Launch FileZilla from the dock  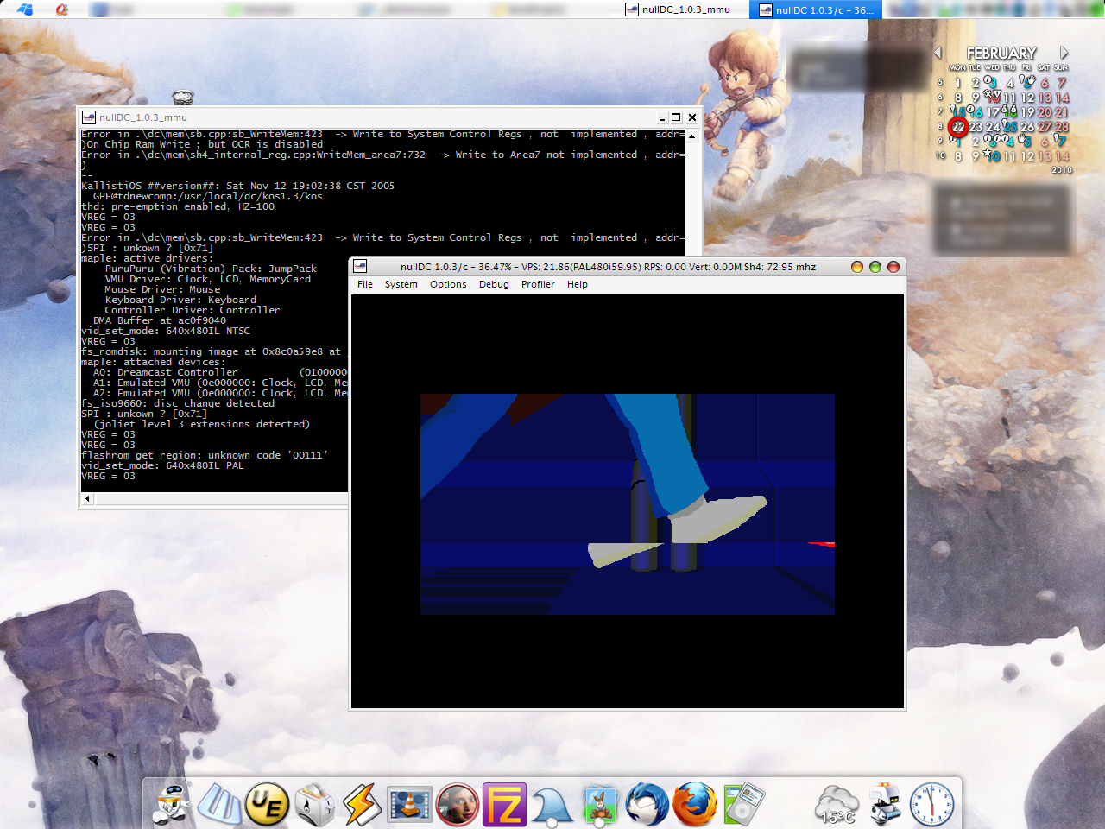click(504, 804)
